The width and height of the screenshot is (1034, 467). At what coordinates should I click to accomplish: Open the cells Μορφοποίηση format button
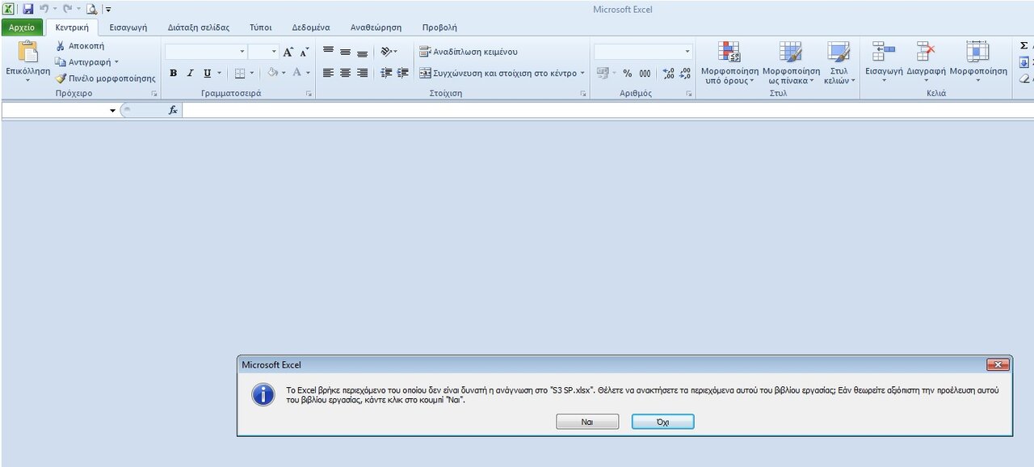tap(978, 61)
